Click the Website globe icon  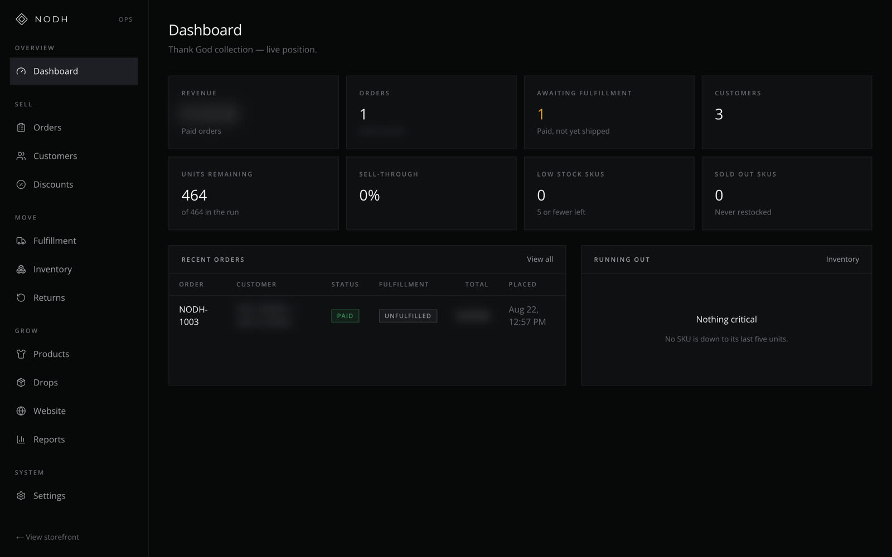pyautogui.click(x=21, y=411)
